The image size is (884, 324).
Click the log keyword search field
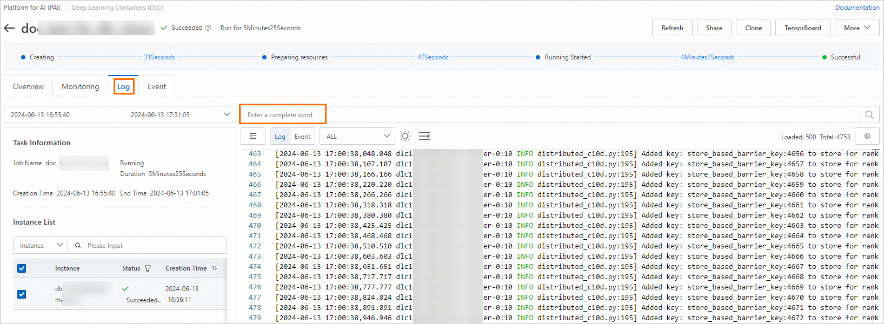click(550, 114)
